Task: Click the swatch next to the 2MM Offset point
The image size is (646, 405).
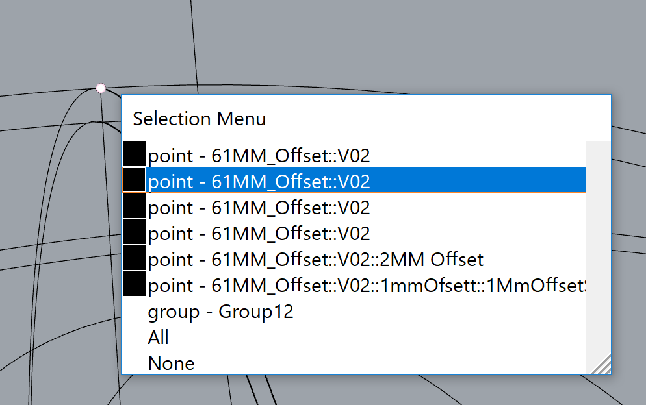Action: [134, 258]
